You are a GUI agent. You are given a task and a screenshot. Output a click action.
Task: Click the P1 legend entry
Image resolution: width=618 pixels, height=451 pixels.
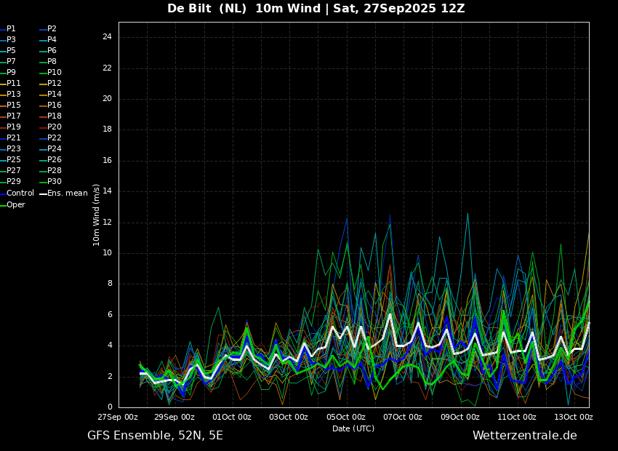click(x=8, y=29)
